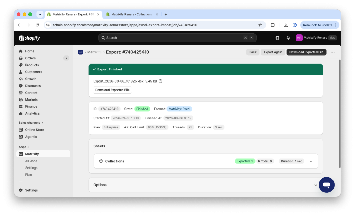Click Matrixify app icon in breadcrumb
Image resolution: width=355 pixels, height=215 pixels.
tap(80, 52)
